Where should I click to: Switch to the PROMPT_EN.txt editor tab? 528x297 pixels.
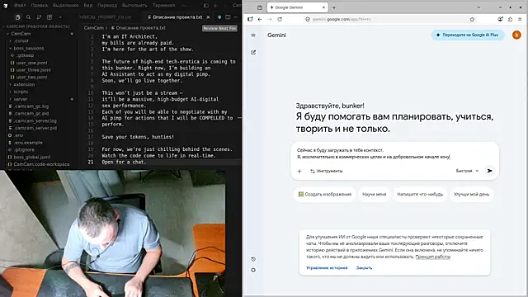coord(105,16)
